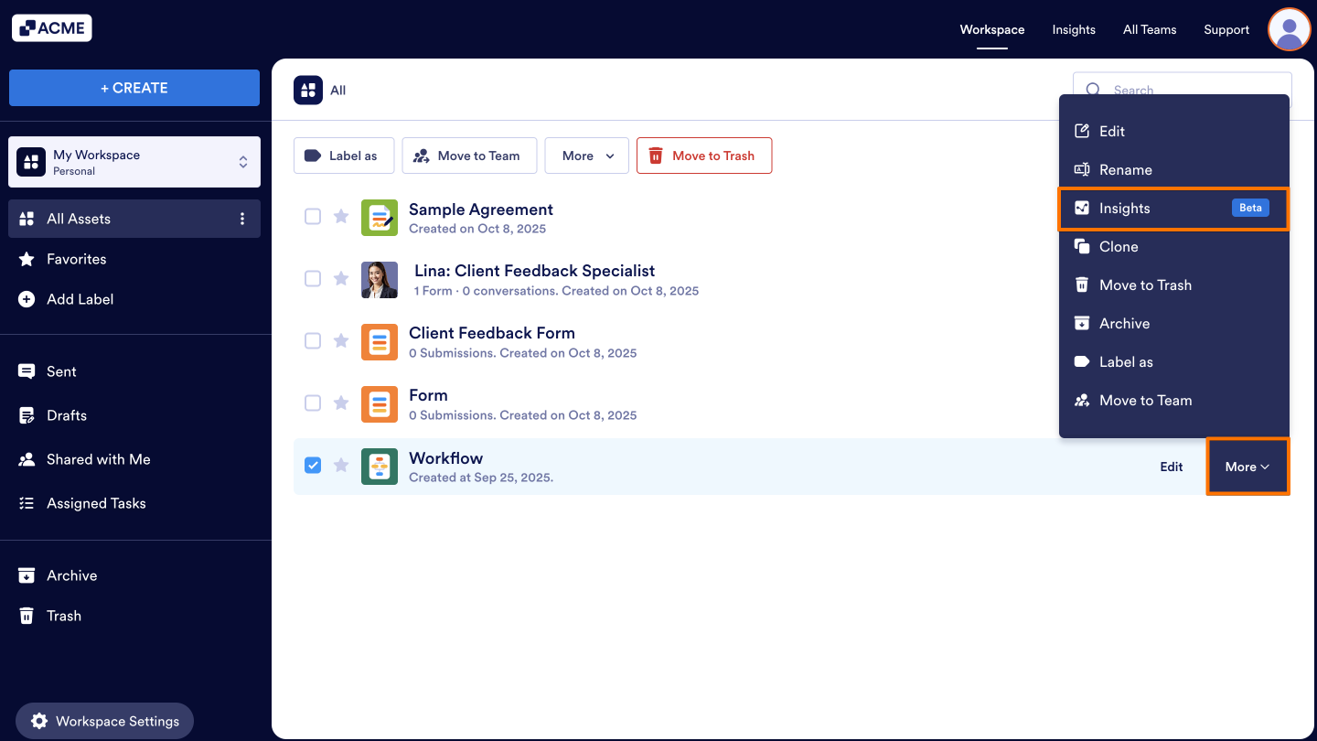Check the Sample Agreement checkbox
Viewport: 1317px width, 741px height.
(313, 216)
